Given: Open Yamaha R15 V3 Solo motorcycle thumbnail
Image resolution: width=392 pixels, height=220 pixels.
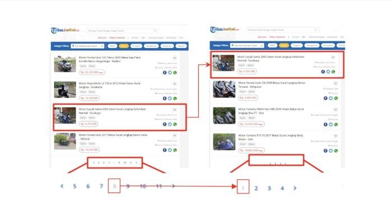Looking at the screenshot, I should 224,142.
